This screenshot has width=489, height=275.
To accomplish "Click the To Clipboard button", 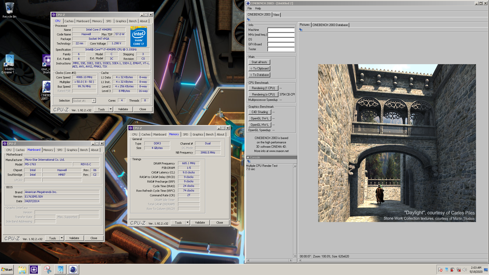I will (259, 68).
